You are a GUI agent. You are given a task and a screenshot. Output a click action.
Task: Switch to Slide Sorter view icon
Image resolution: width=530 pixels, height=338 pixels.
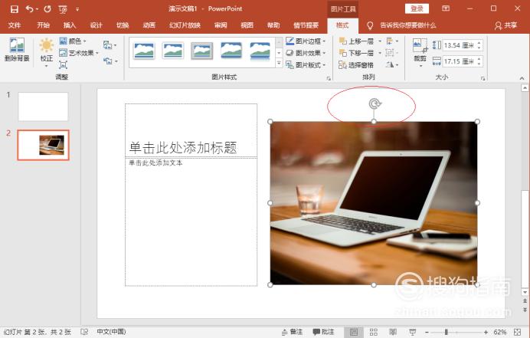point(374,332)
